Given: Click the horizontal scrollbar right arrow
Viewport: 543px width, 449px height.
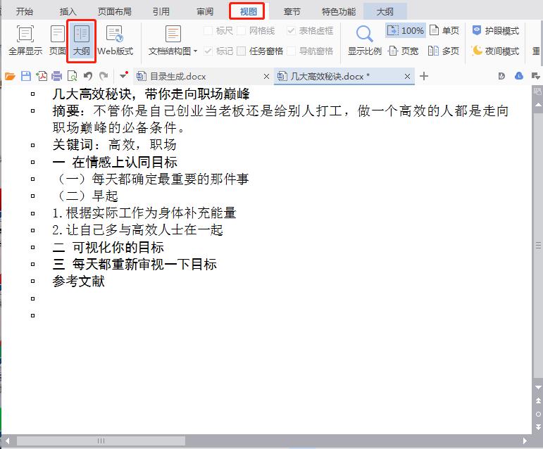Looking at the screenshot, I should 525,441.
